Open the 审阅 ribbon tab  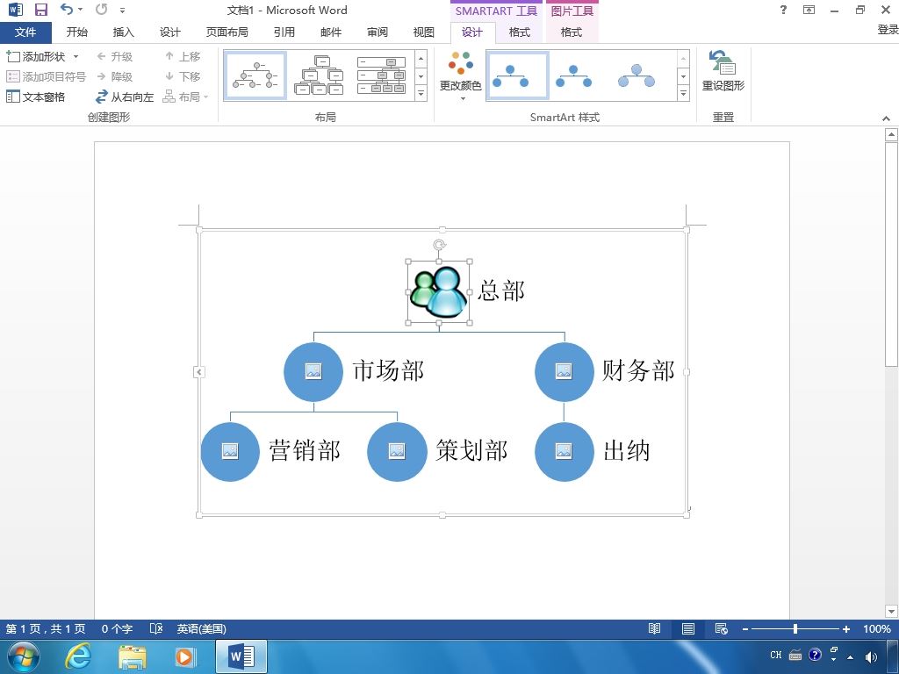tap(378, 32)
